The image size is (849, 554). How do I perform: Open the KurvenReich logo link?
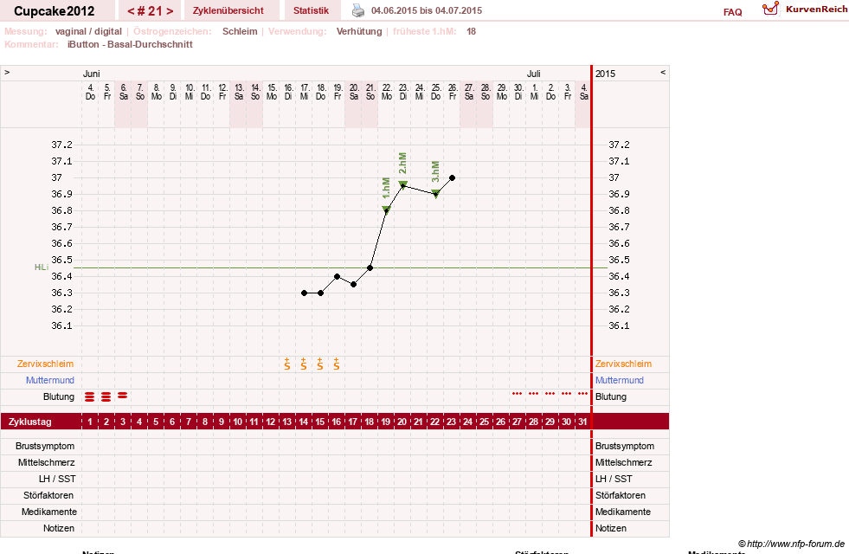tap(805, 10)
